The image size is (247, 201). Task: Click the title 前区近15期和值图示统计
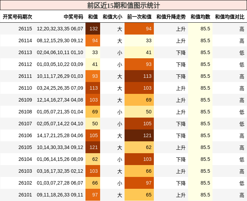click(123, 6)
